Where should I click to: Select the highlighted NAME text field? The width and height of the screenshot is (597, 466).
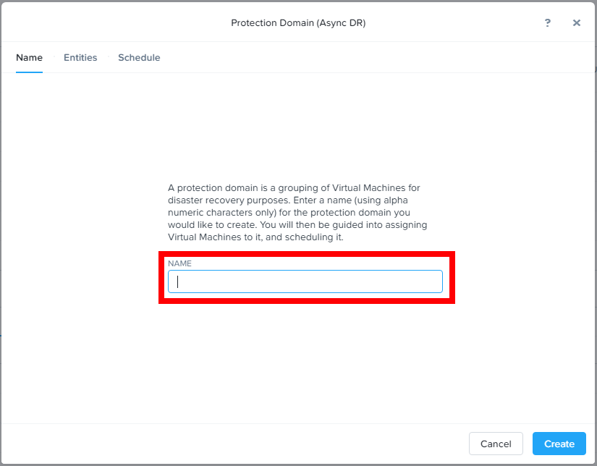click(x=305, y=281)
